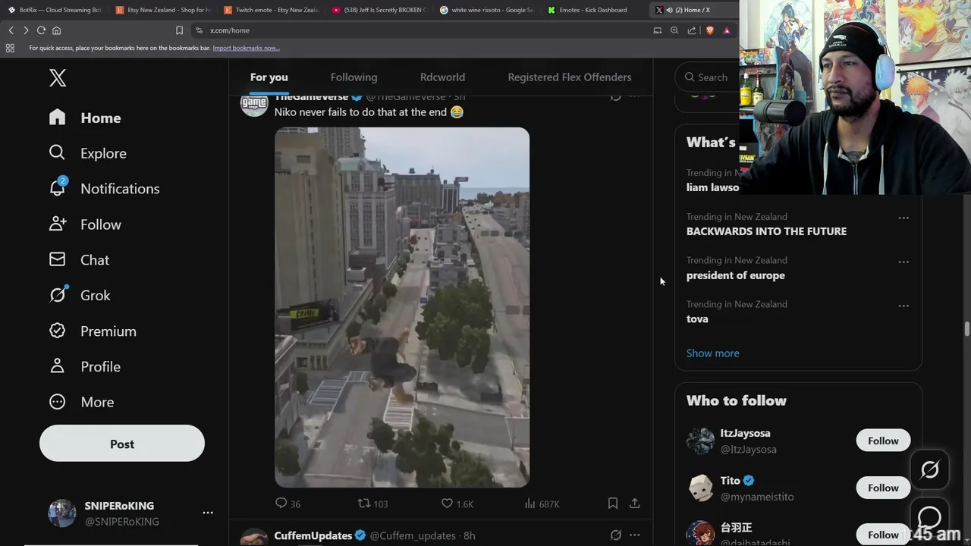Click the browser home button
The height and width of the screenshot is (546, 971).
pyautogui.click(x=56, y=30)
